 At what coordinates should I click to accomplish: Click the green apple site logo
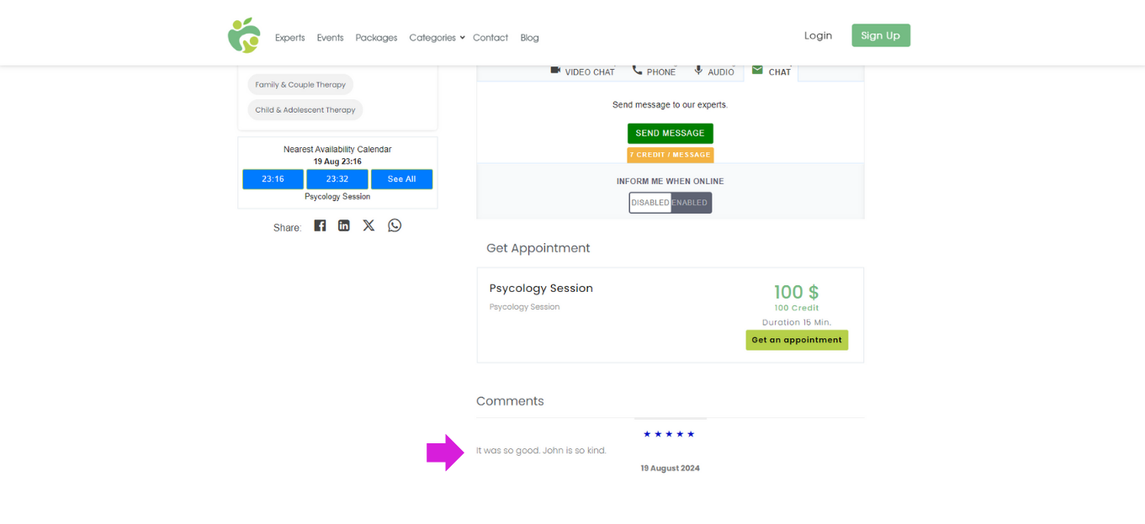[244, 35]
